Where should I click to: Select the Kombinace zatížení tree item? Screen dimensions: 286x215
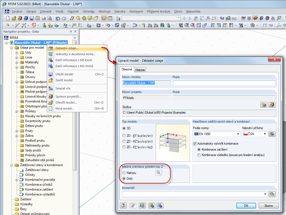pos(39,189)
